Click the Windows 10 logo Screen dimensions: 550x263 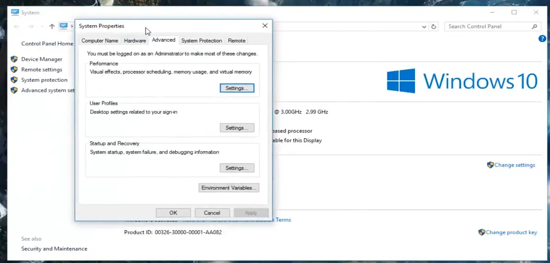point(462,81)
